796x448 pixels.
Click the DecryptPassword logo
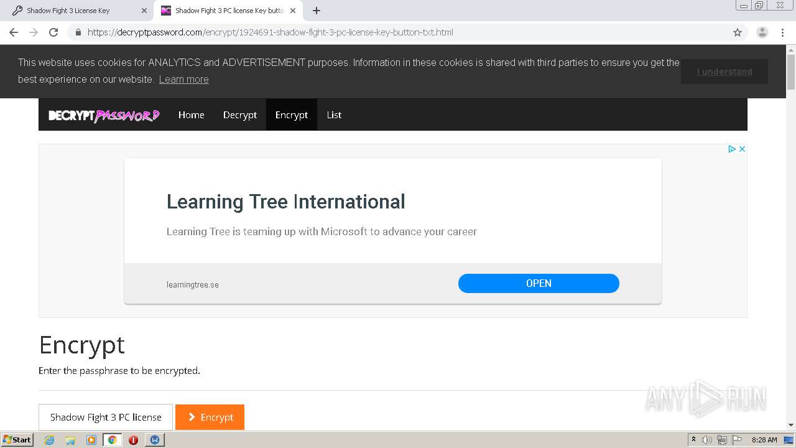pyautogui.click(x=104, y=115)
